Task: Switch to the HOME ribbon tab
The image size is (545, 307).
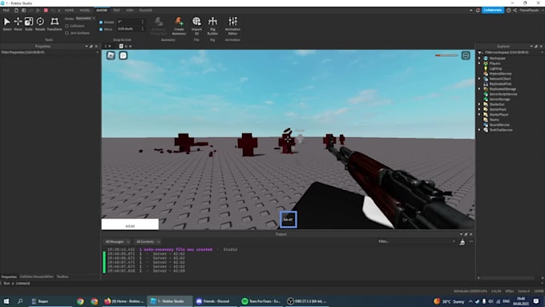Action: click(x=69, y=10)
